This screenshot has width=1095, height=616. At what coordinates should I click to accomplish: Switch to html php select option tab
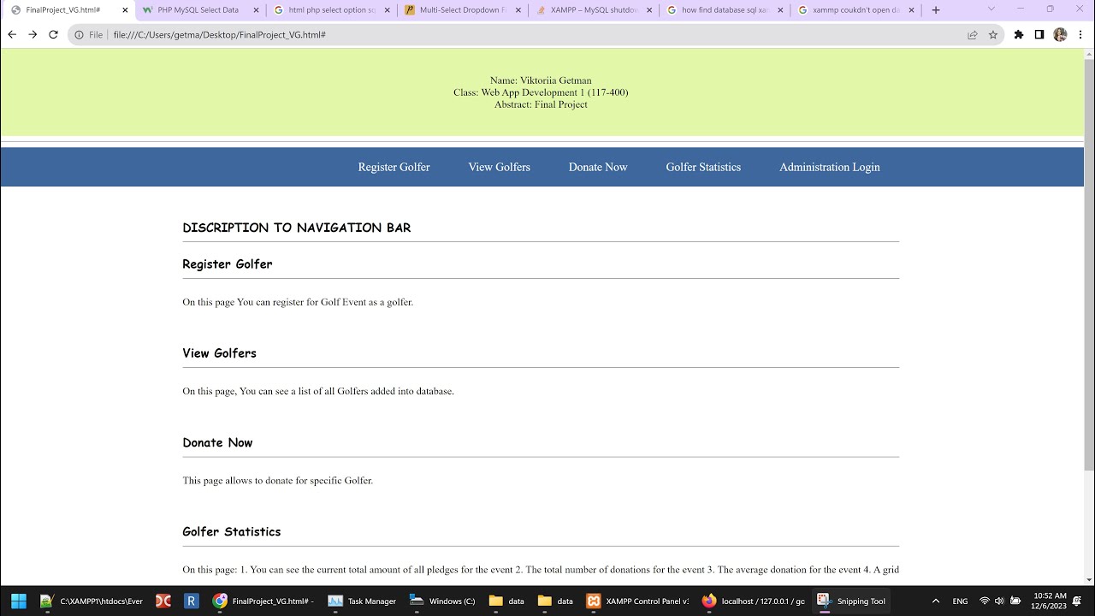coord(332,10)
